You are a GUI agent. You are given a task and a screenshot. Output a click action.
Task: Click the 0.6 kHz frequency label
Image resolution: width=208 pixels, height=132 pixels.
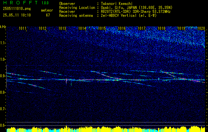point(3,125)
